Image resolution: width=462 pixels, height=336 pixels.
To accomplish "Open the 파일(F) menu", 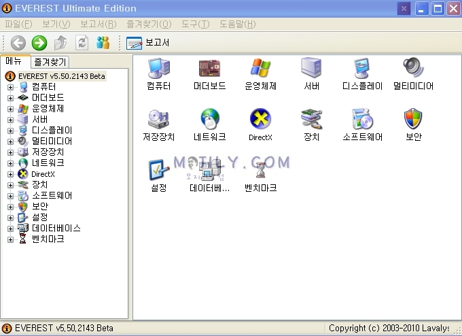I will (x=18, y=24).
